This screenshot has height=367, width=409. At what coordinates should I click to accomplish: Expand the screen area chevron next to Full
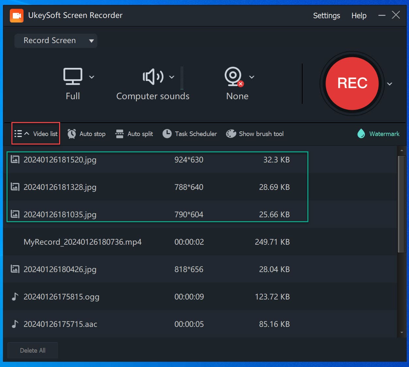pyautogui.click(x=92, y=77)
